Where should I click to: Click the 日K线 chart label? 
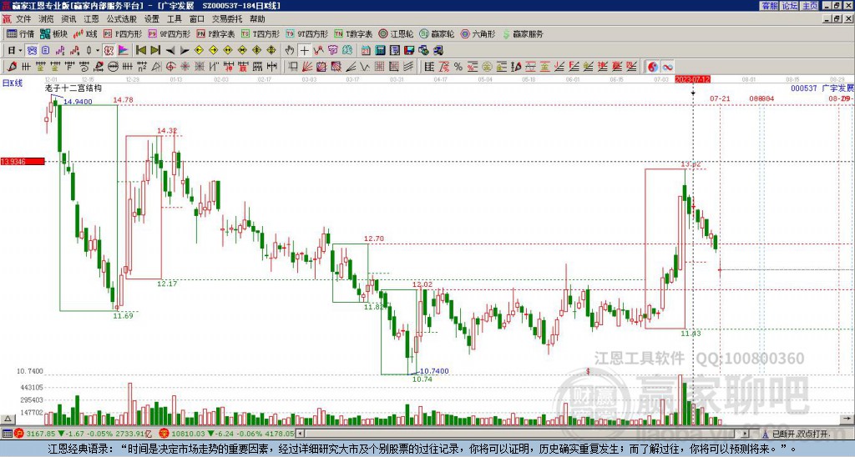click(12, 83)
